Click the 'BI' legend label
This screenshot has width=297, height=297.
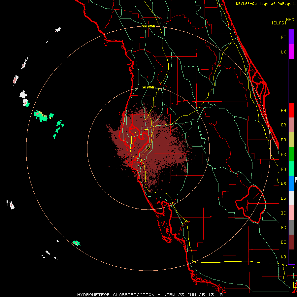point(283,242)
